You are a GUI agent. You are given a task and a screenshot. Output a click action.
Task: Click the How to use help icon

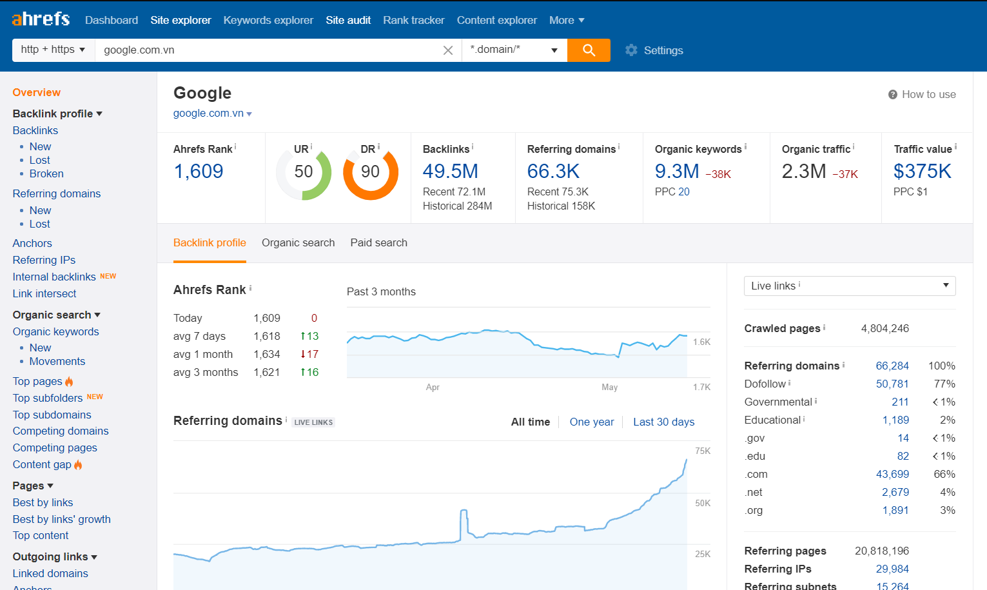pos(893,95)
